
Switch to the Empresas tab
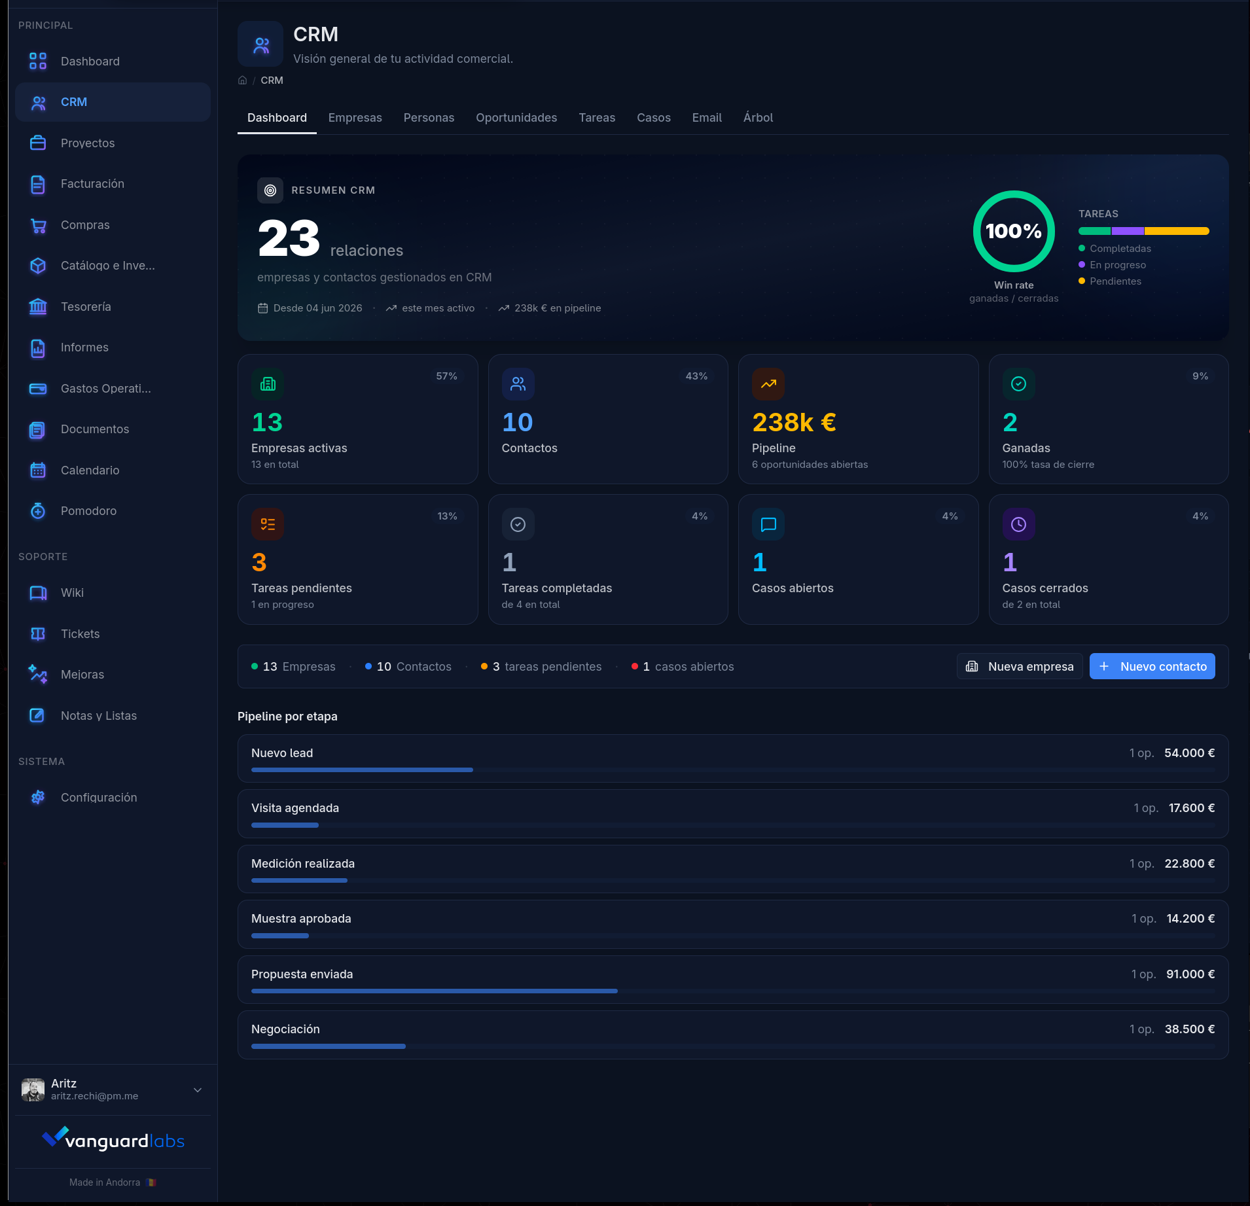point(355,118)
